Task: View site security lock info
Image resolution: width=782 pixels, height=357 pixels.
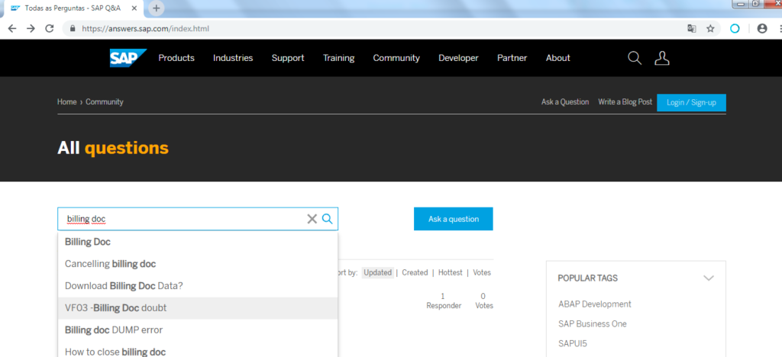Action: (x=73, y=28)
